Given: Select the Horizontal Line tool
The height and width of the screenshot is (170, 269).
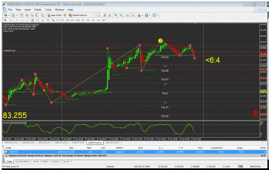Looking at the screenshot, I should pyautogui.click(x=22, y=20).
